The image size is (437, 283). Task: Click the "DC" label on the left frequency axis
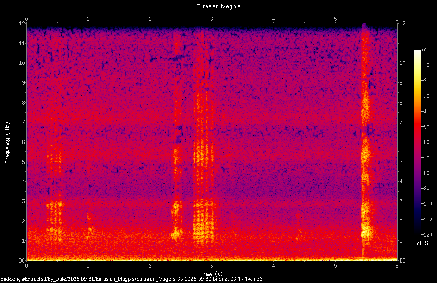point(22,261)
